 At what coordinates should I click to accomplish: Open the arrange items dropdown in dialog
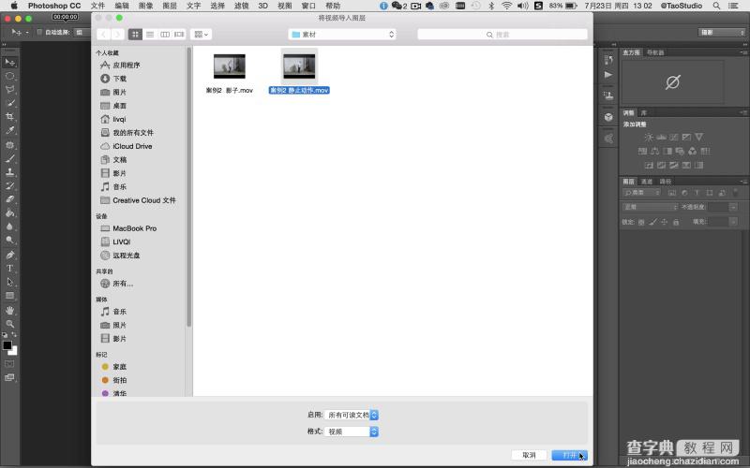(x=201, y=35)
